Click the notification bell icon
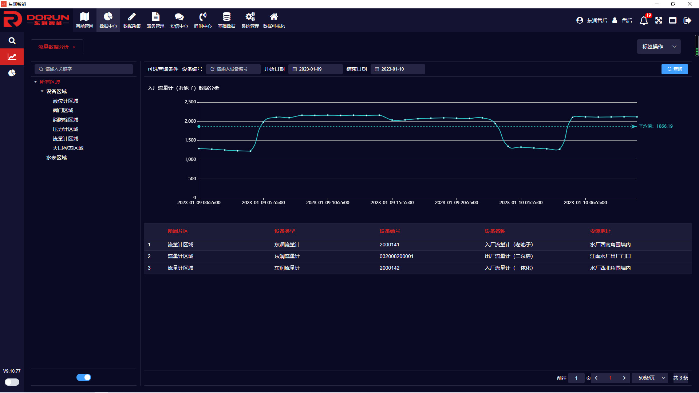 [x=644, y=20]
